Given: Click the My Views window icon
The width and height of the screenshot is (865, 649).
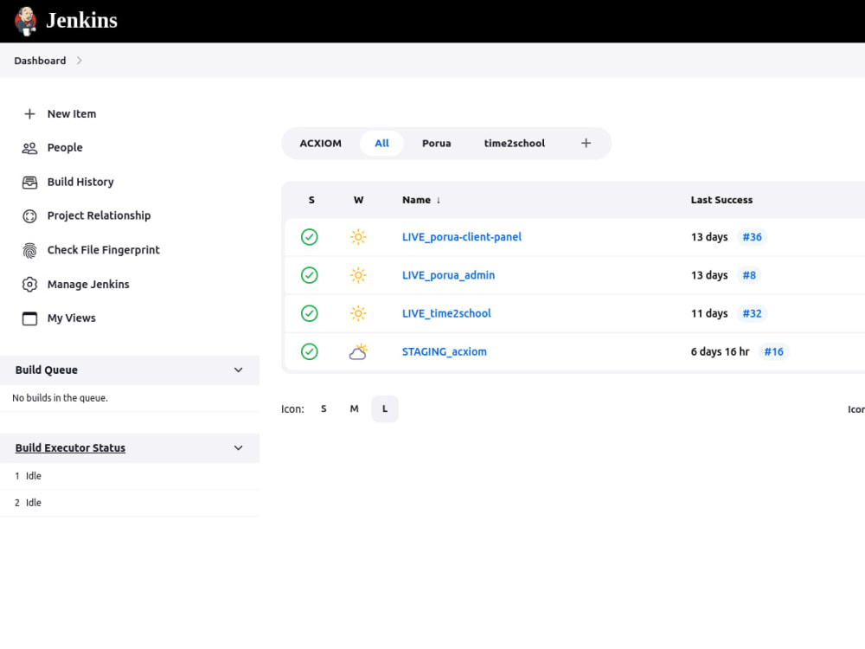Looking at the screenshot, I should click(29, 318).
